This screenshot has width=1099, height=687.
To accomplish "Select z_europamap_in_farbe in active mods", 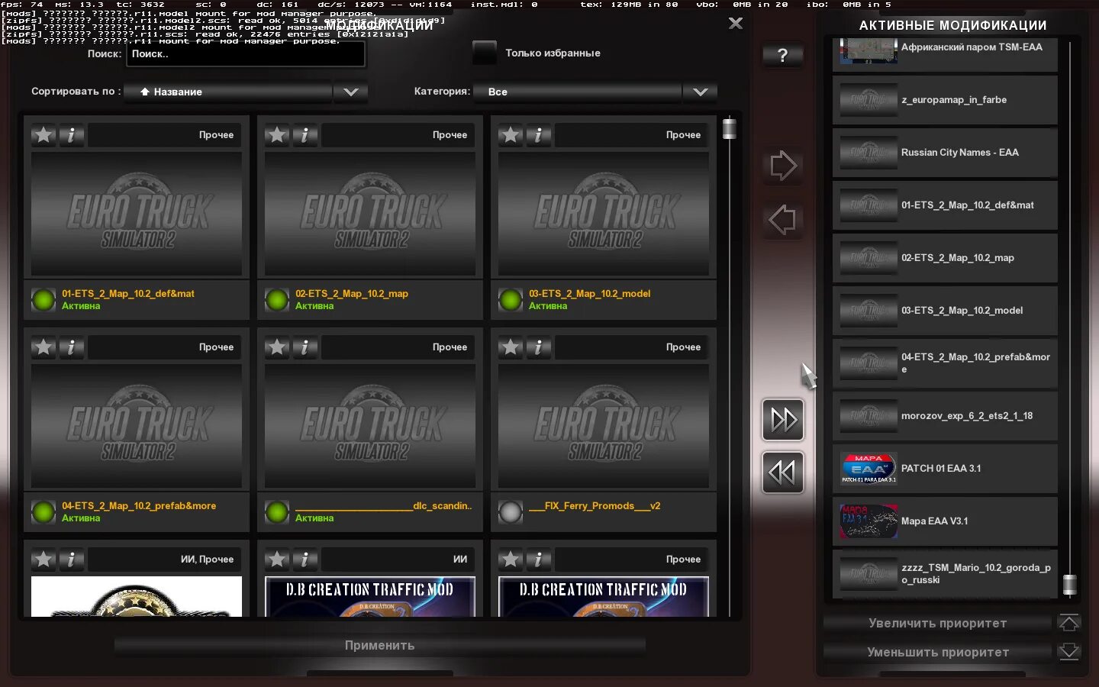I will click(945, 100).
